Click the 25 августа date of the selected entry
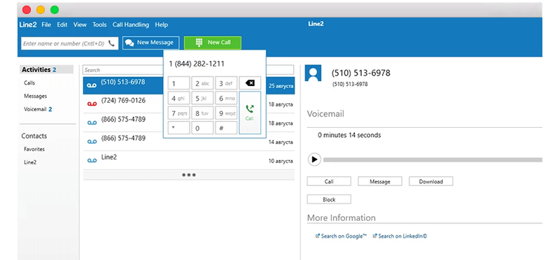555x260 pixels. pos(281,86)
